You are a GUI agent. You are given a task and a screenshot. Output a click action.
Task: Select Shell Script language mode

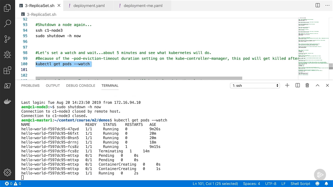click(x=300, y=184)
